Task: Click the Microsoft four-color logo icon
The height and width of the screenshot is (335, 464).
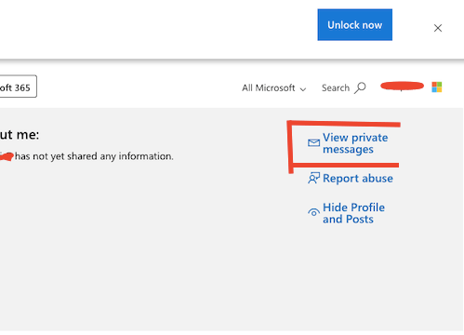Action: pos(437,87)
